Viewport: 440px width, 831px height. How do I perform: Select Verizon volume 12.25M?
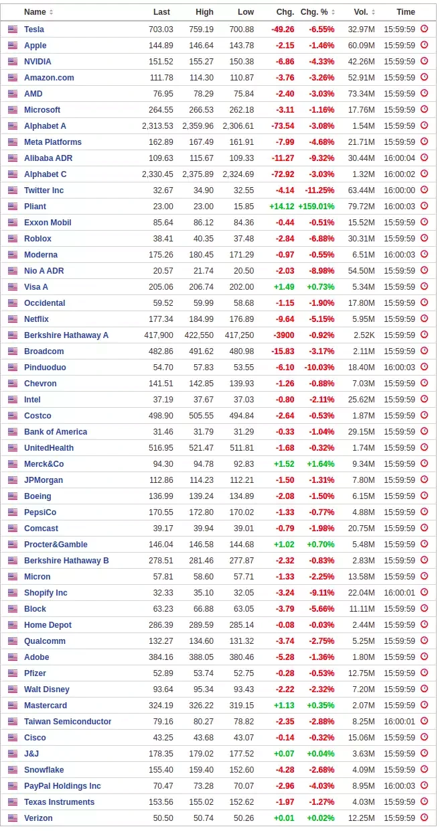click(x=362, y=818)
